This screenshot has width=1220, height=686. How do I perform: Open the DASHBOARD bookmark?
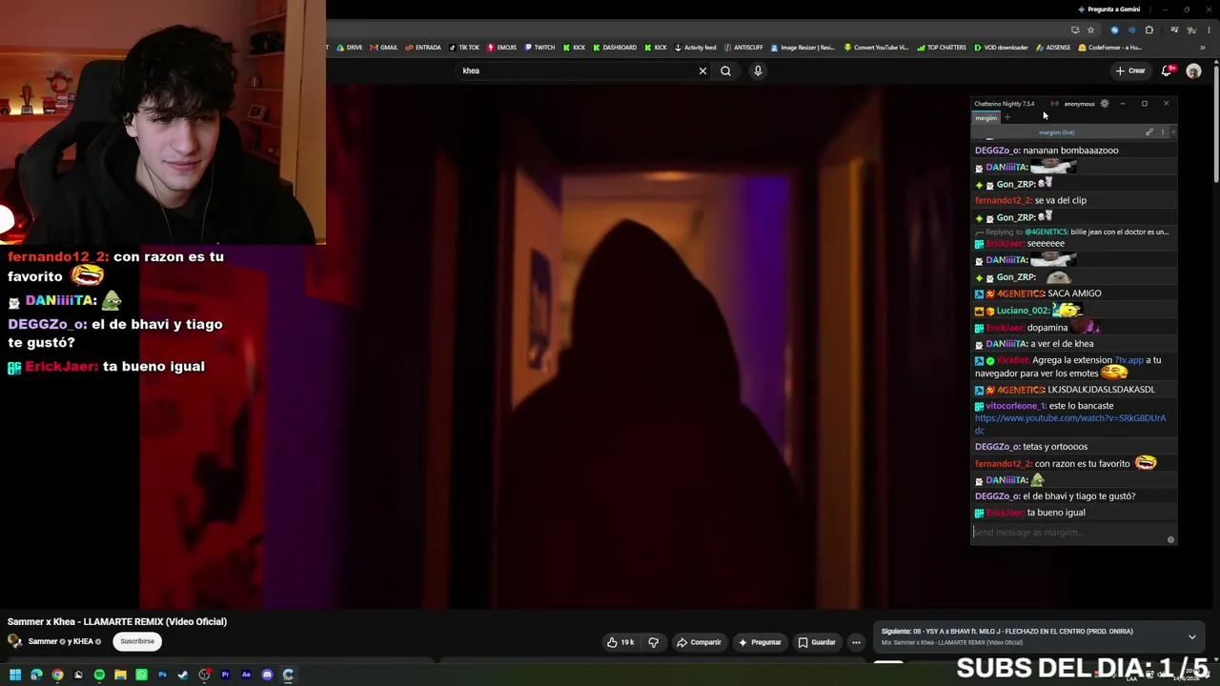tap(615, 48)
